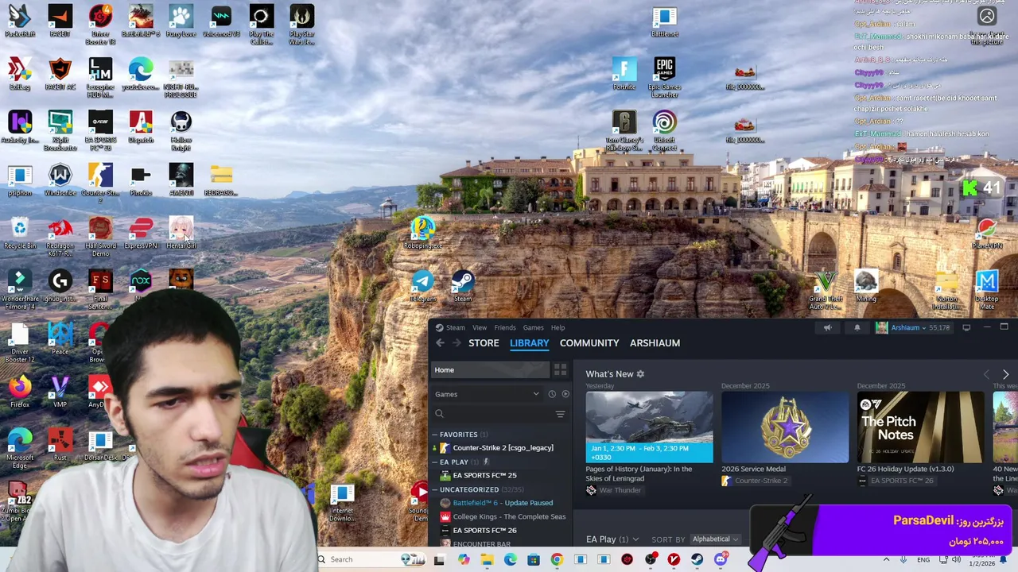Open the Friends menu
Screen dimensions: 1018x572
coord(505,327)
